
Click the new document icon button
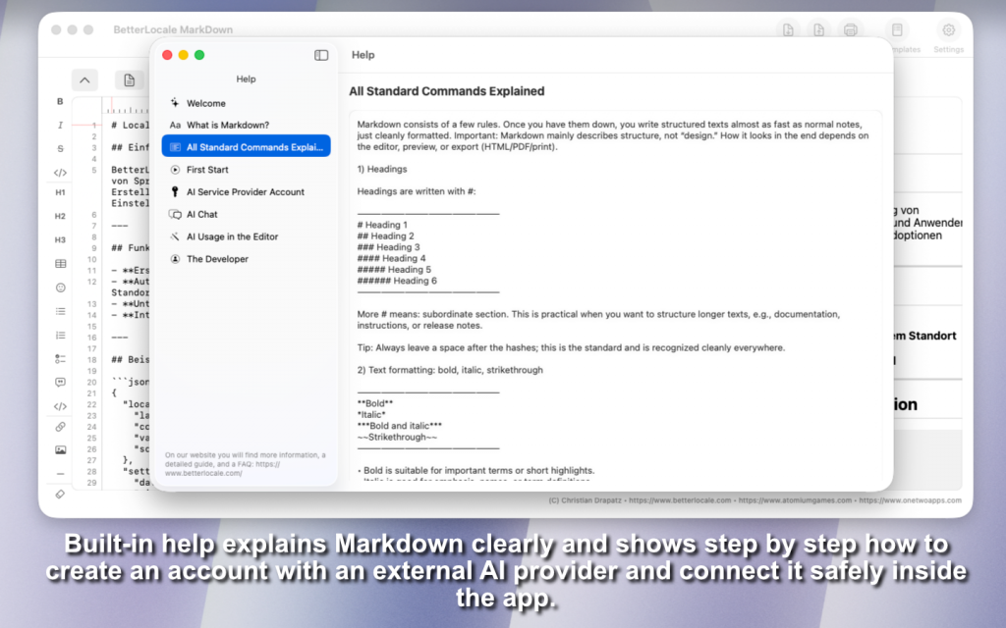(129, 80)
